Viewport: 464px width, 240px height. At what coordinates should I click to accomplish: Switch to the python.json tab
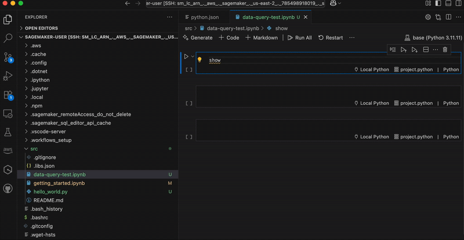tap(205, 17)
